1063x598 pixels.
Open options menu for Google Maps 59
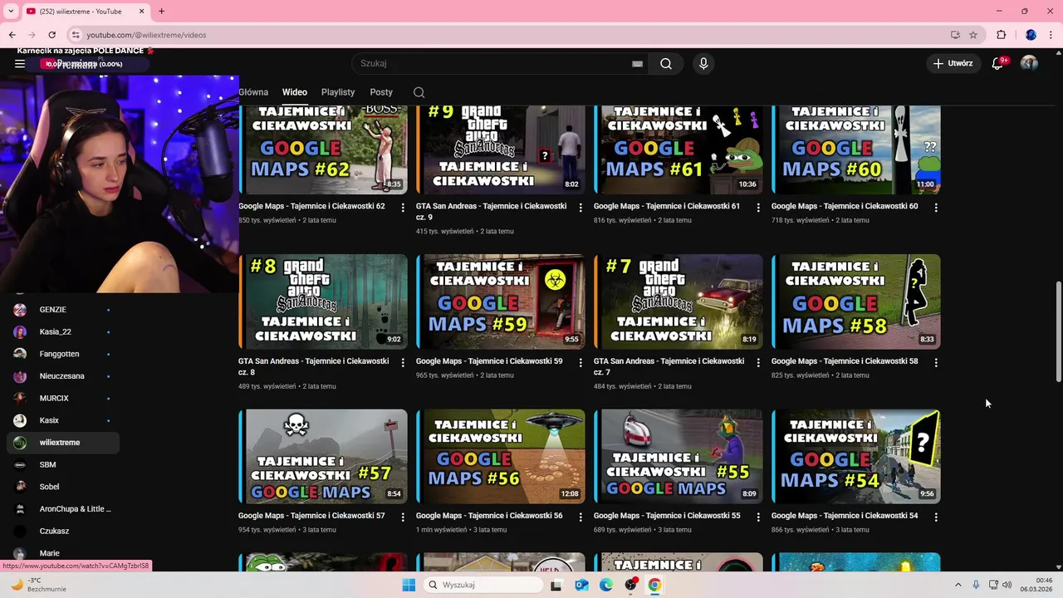580,363
